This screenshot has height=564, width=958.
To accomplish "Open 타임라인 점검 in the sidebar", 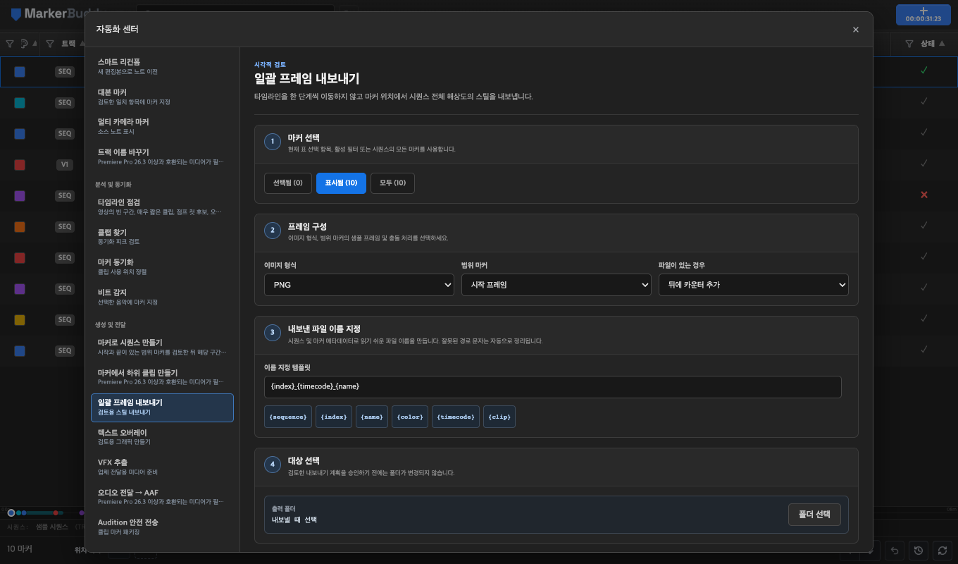I will 162,206.
